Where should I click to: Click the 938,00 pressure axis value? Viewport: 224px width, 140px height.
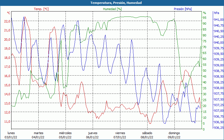tap(219, 88)
